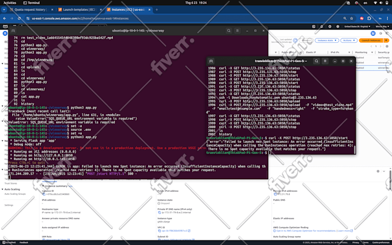This screenshot has width=392, height=245.
Task: Click the AWS logo in the console header
Action: pyautogui.click(x=5, y=27)
